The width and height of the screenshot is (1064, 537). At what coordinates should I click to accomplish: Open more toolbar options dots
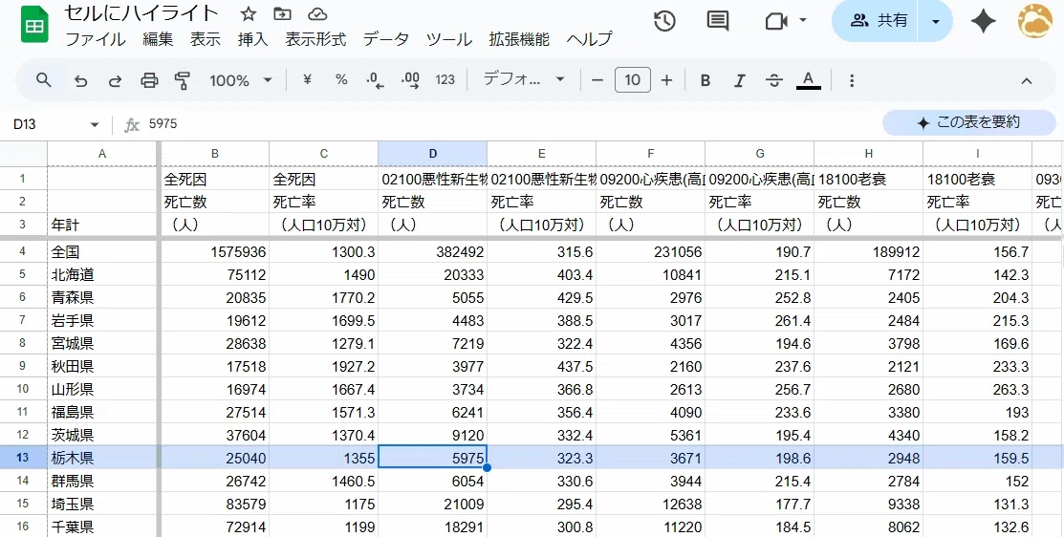(x=852, y=80)
